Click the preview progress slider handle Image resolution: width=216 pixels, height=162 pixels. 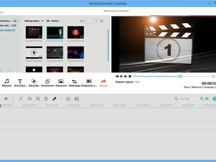(180, 76)
